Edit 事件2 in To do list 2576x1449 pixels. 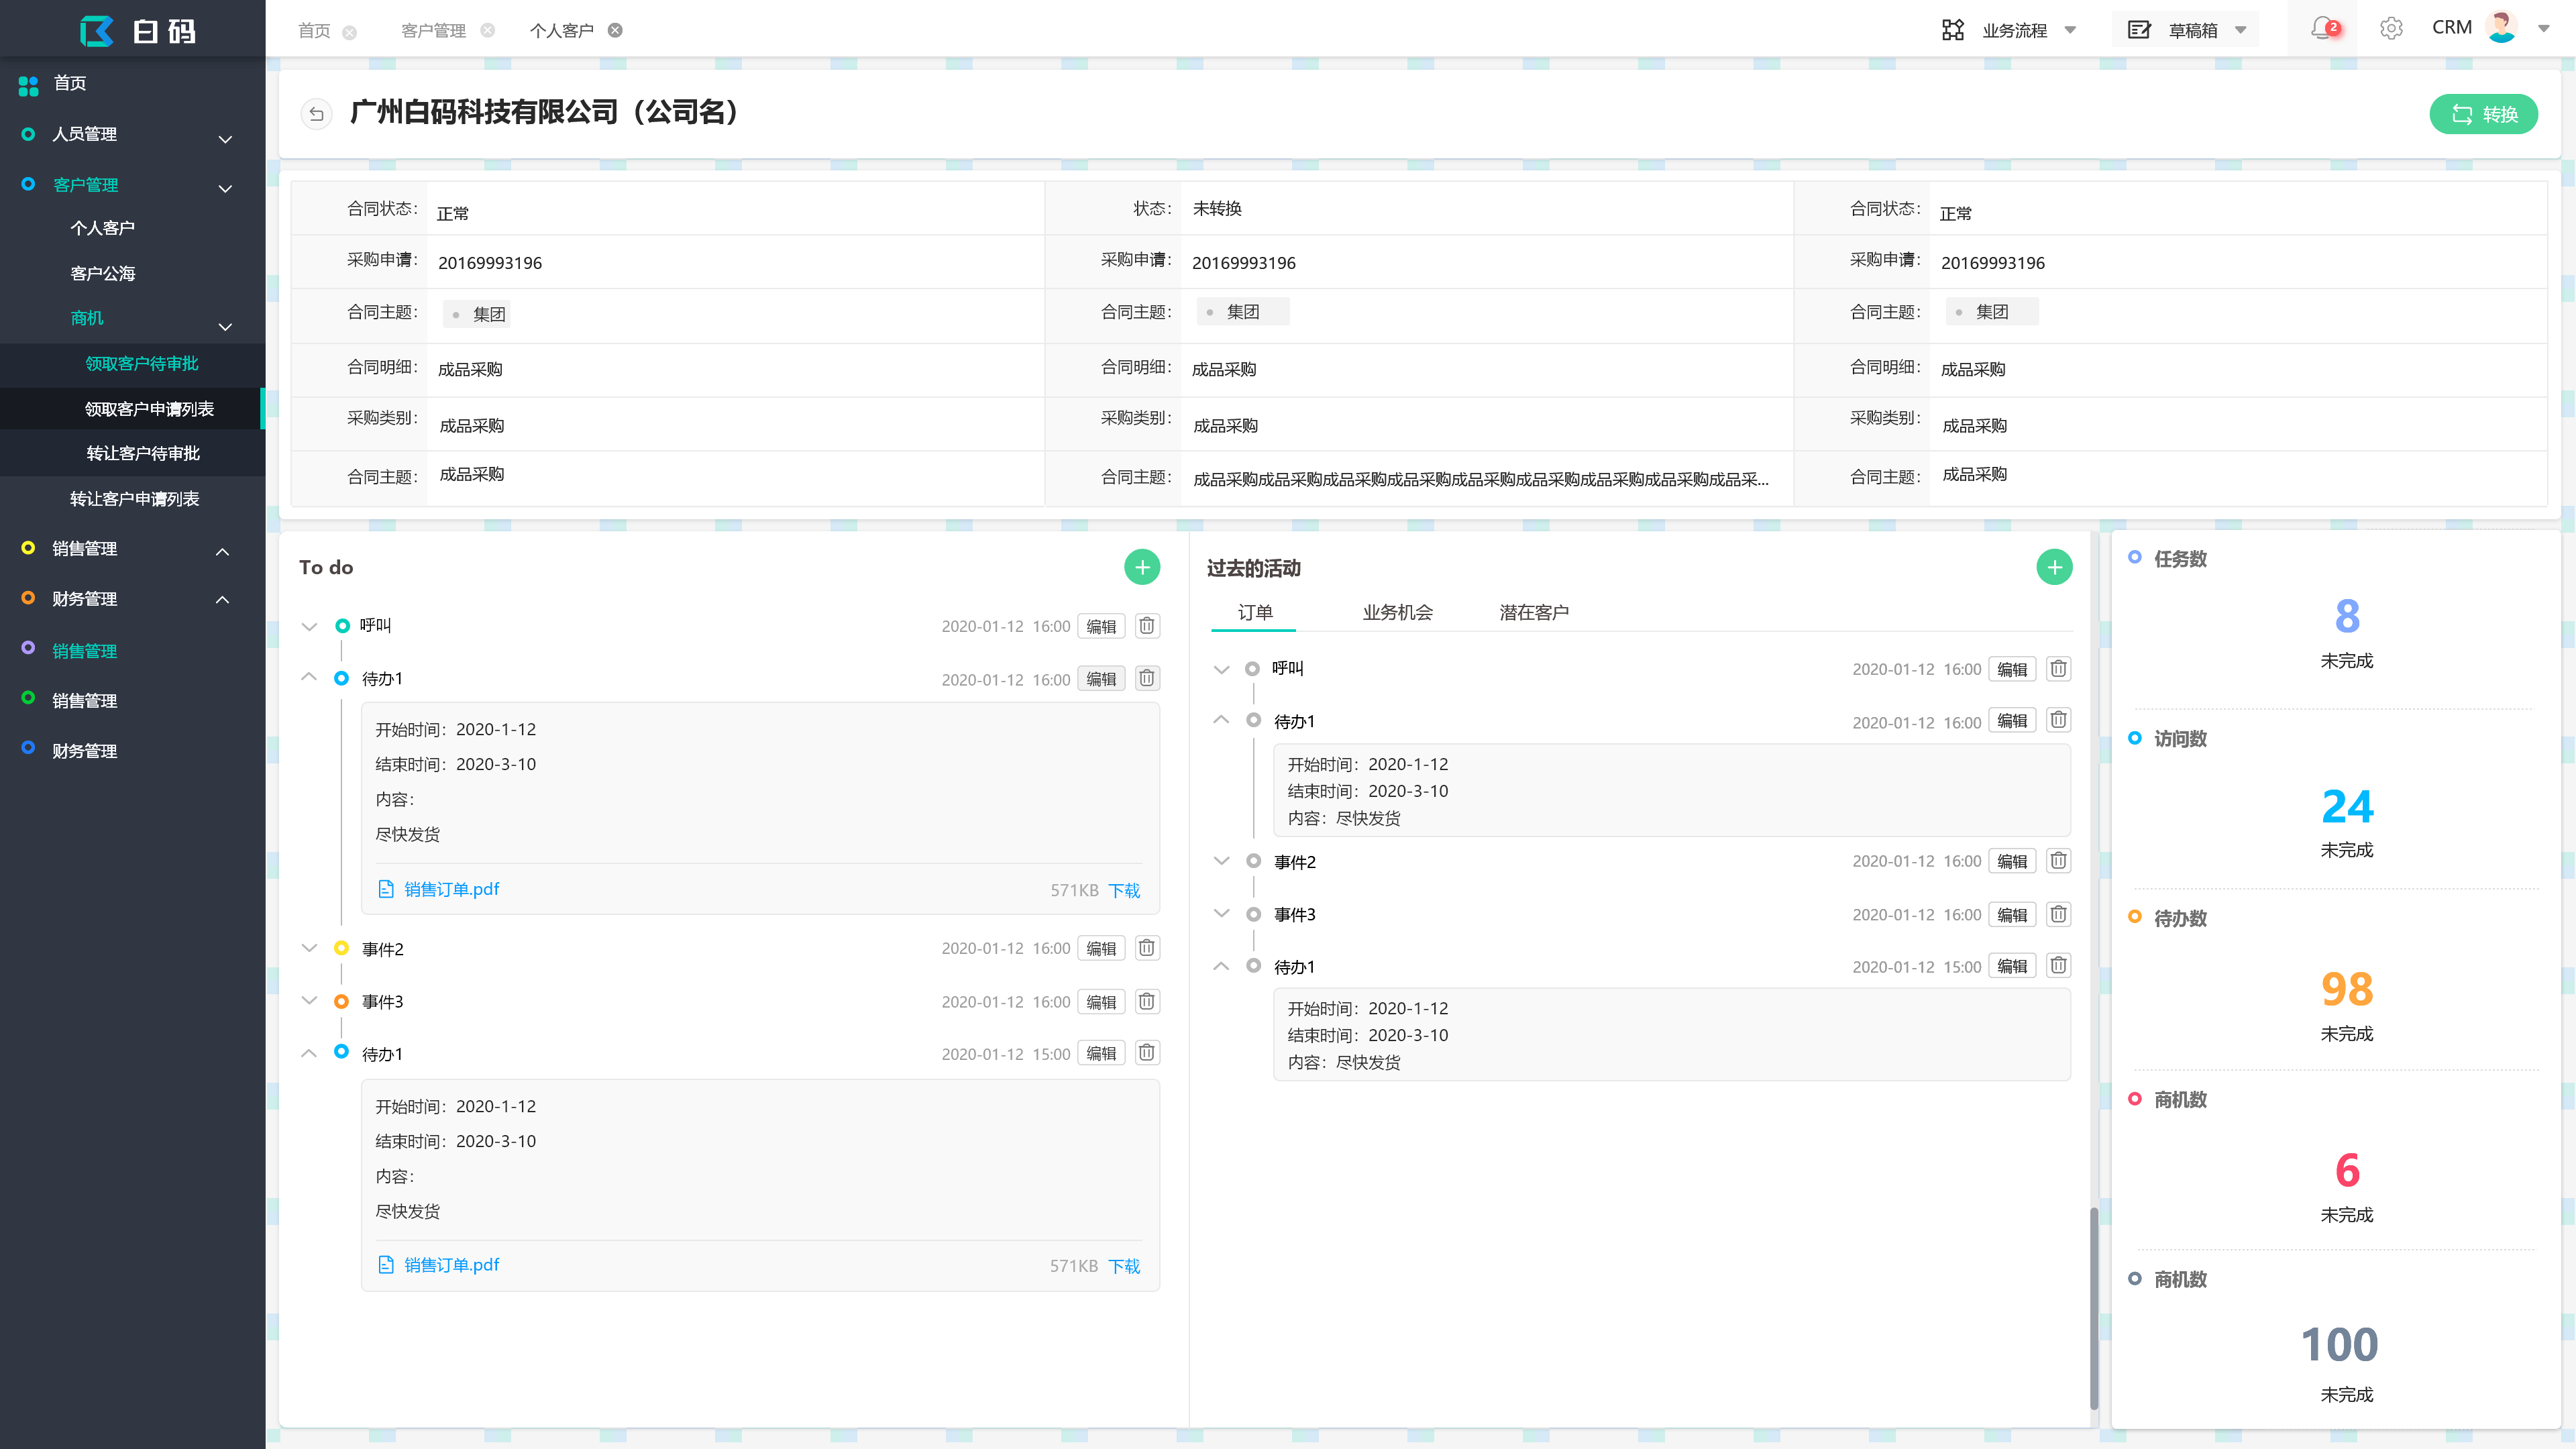(1101, 948)
